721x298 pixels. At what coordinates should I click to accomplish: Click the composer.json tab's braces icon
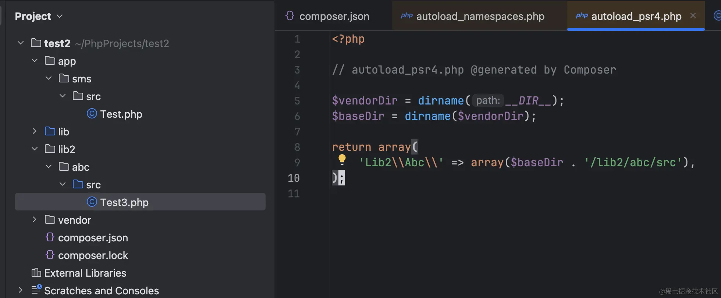tap(290, 15)
